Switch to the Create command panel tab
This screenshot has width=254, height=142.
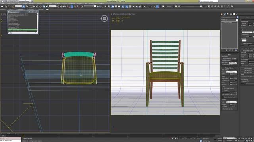[x=221, y=14]
